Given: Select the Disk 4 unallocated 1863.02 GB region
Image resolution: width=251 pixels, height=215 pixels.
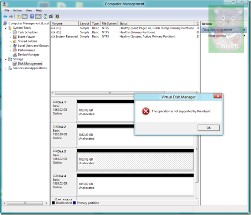Looking at the screenshot, I should 135,186.
